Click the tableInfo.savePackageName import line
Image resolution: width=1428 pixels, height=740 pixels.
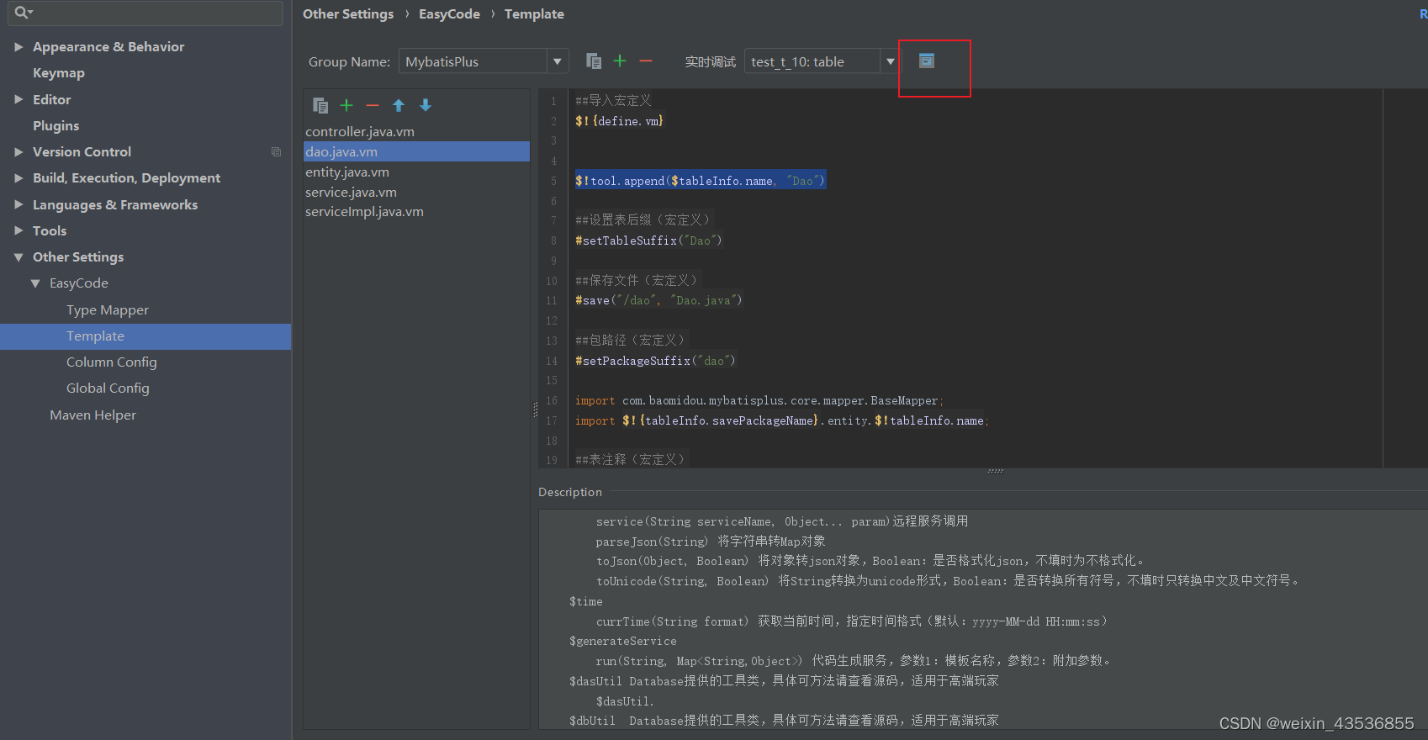point(781,420)
